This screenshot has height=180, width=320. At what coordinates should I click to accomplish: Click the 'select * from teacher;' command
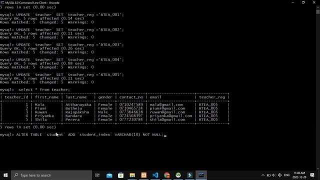44,89
